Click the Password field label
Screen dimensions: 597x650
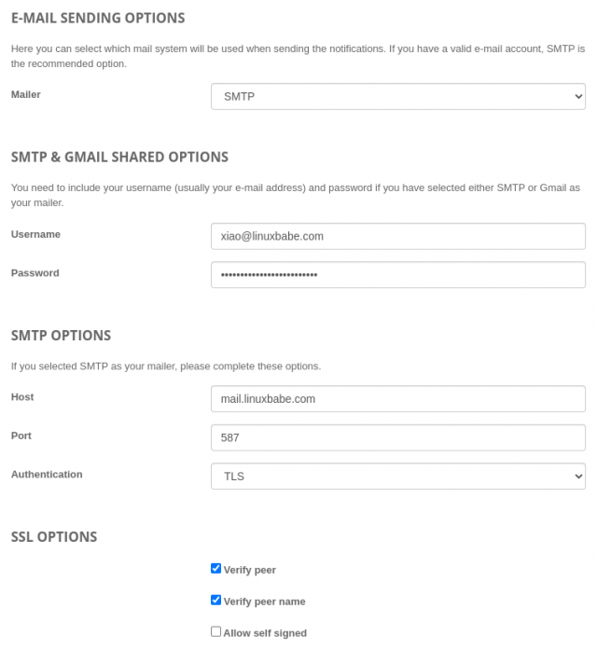click(35, 273)
